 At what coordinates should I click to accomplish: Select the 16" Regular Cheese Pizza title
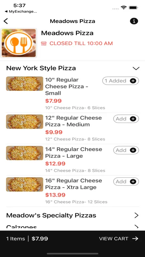[74, 184]
